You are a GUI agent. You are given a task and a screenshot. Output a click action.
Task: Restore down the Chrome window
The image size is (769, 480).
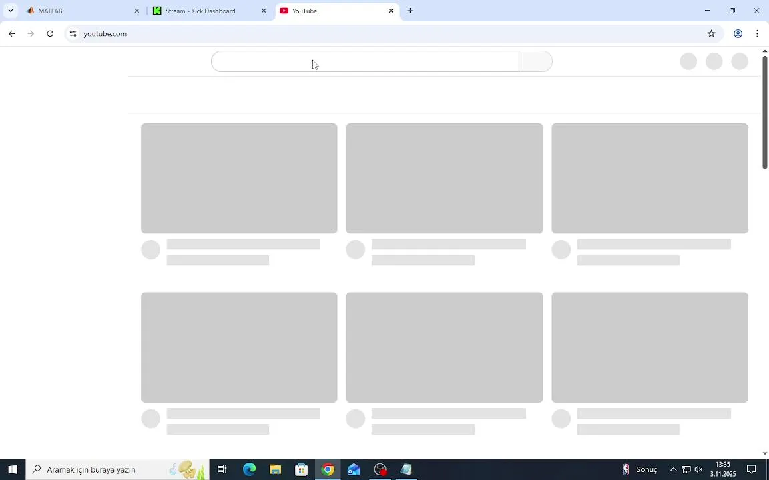pyautogui.click(x=732, y=11)
